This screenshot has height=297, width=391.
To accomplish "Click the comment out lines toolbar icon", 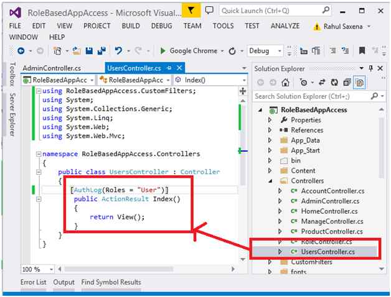I will 346,51.
